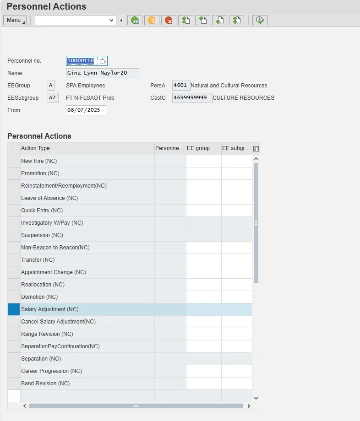Viewport: 360px width, 421px height.
Task: Go to previous page using toolbar icon
Action: tap(202, 20)
